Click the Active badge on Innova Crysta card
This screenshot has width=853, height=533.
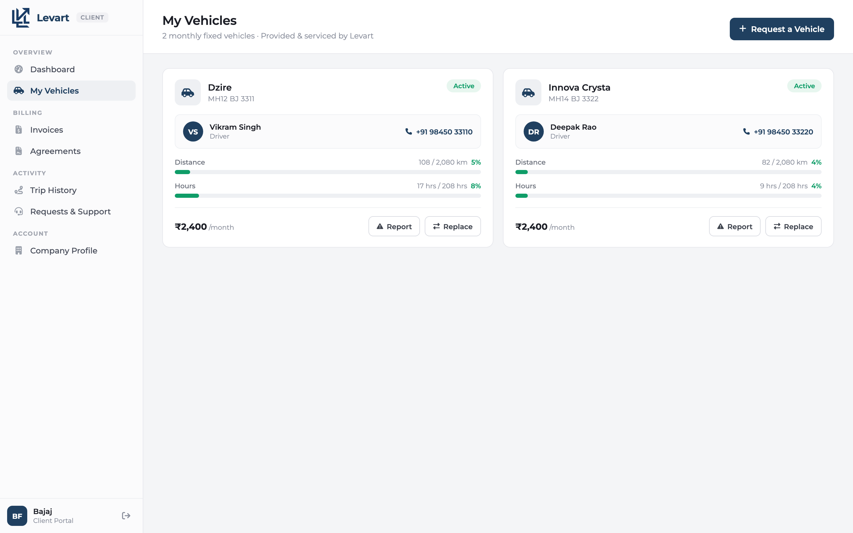click(804, 86)
